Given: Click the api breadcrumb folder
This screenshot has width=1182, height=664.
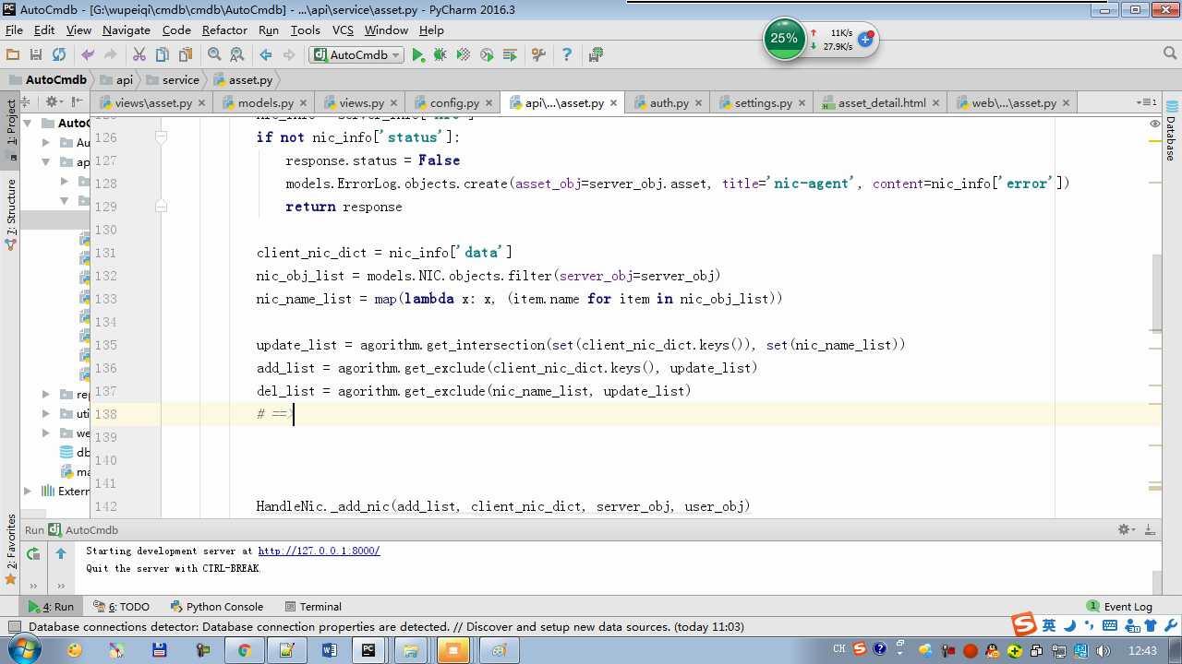Looking at the screenshot, I should coord(115,79).
